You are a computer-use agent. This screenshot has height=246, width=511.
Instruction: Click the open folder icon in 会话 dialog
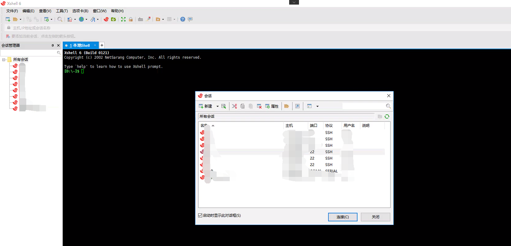coord(287,106)
